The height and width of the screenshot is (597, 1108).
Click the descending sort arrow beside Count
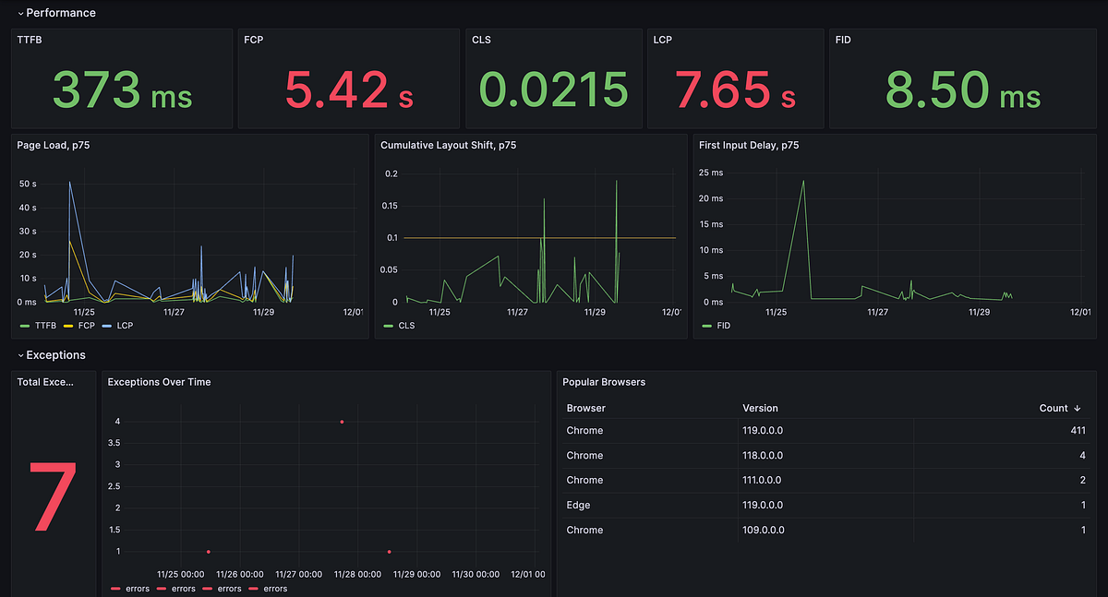point(1077,408)
